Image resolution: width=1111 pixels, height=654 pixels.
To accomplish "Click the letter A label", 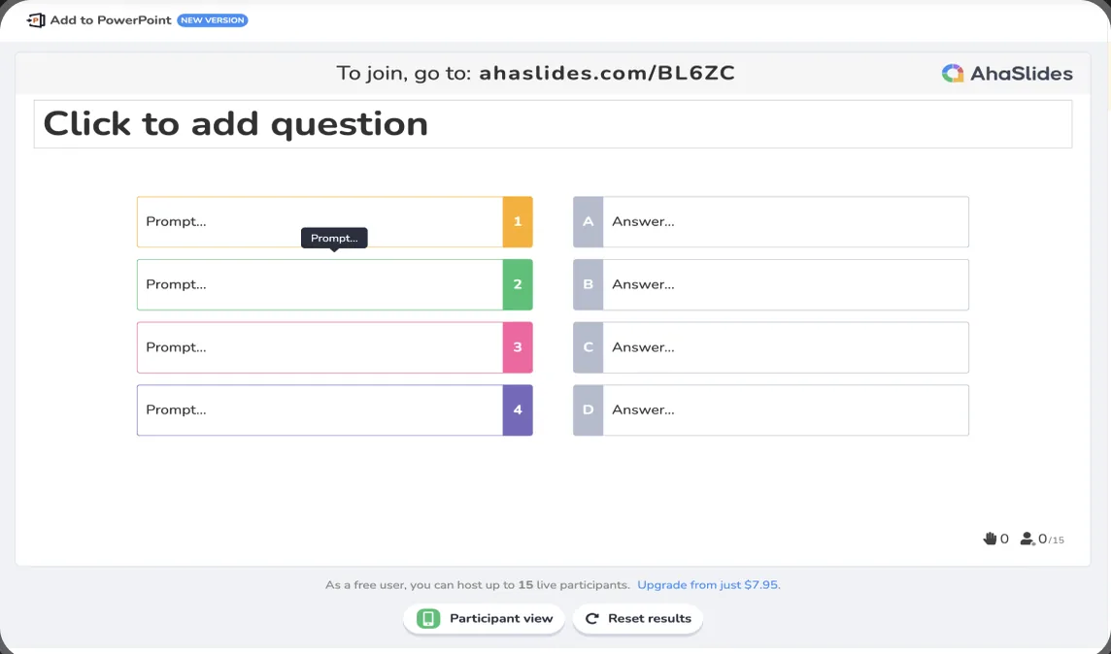I will [589, 221].
